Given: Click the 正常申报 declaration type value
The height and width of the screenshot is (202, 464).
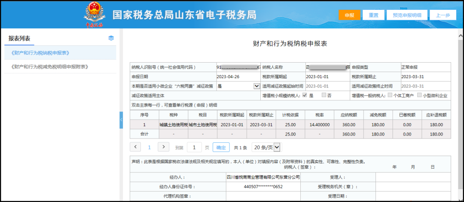Looking at the screenshot, I should (409, 67).
